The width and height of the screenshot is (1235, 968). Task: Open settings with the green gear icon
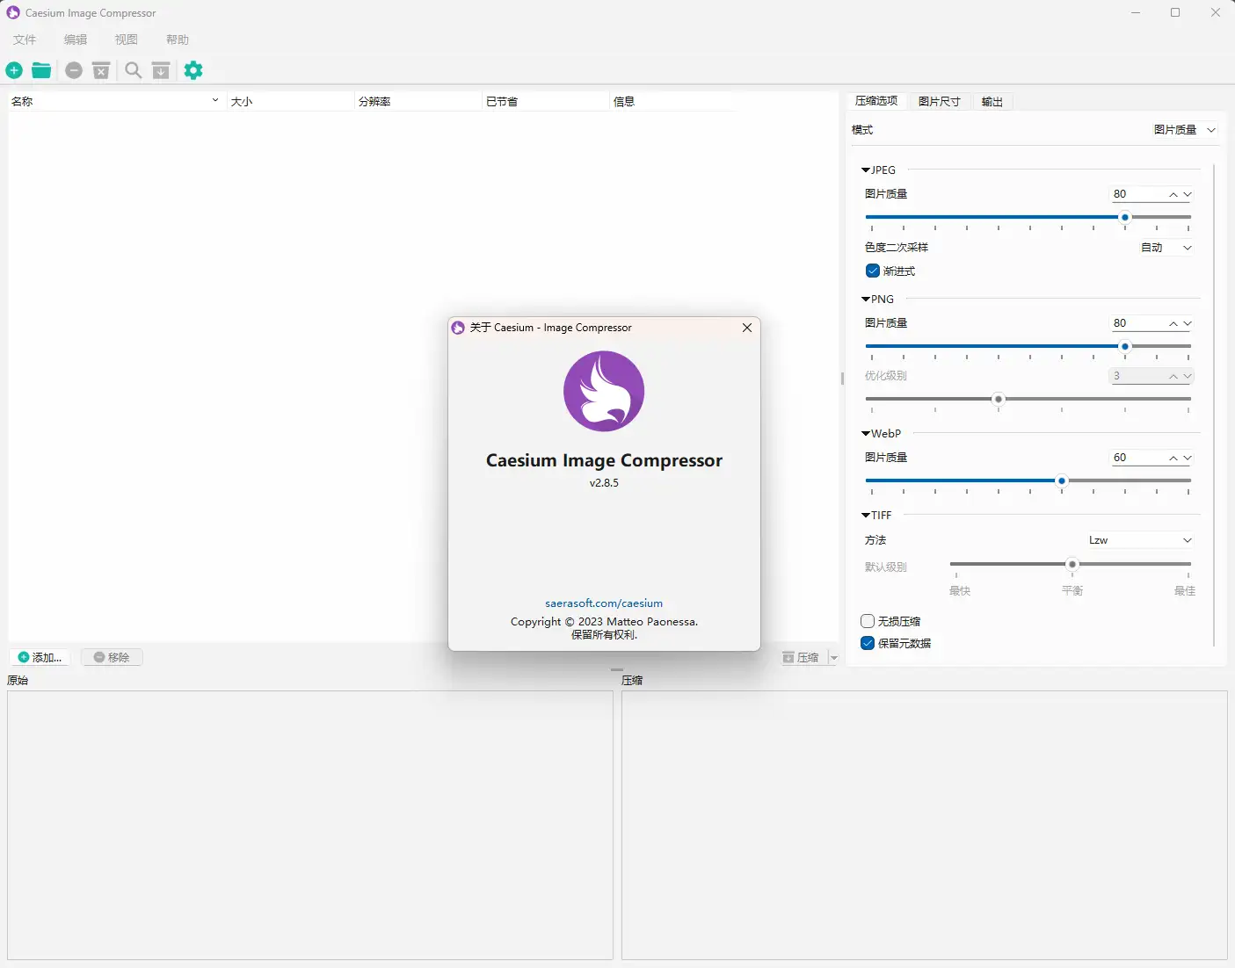coord(193,70)
